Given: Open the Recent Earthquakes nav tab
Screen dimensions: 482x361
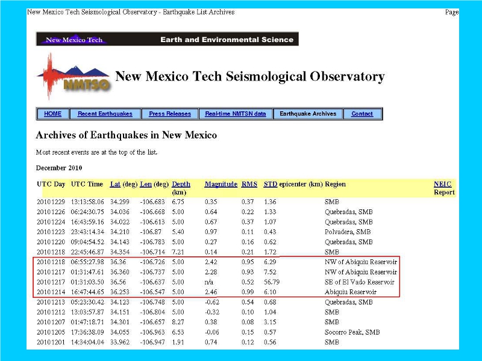Looking at the screenshot, I should point(105,114).
